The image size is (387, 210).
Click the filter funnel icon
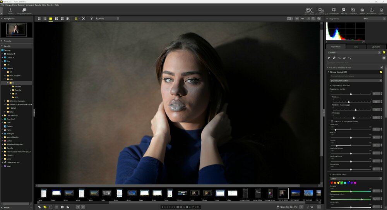pyautogui.click(x=92, y=19)
